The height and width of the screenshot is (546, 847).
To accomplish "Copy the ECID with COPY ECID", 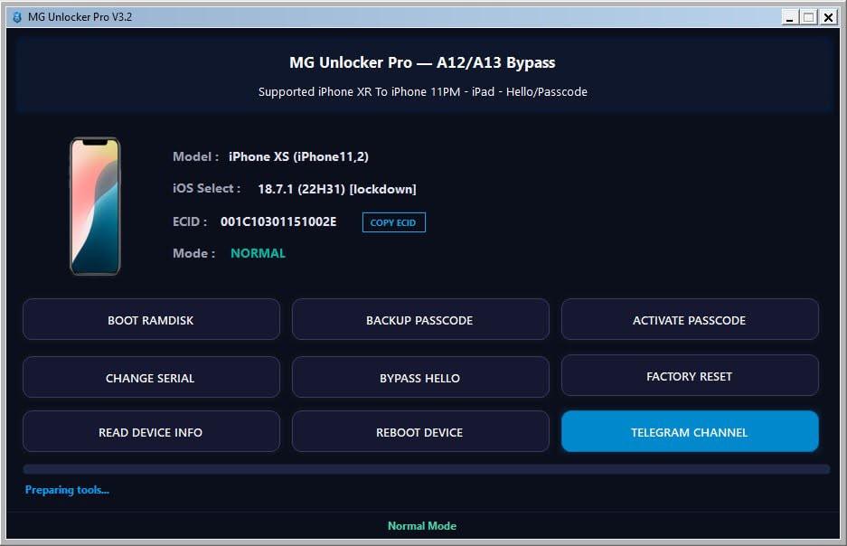I will [x=394, y=222].
